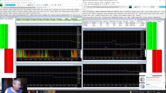Click the Aa text tool in left toolbar
The image size is (166, 93).
(52, 5)
